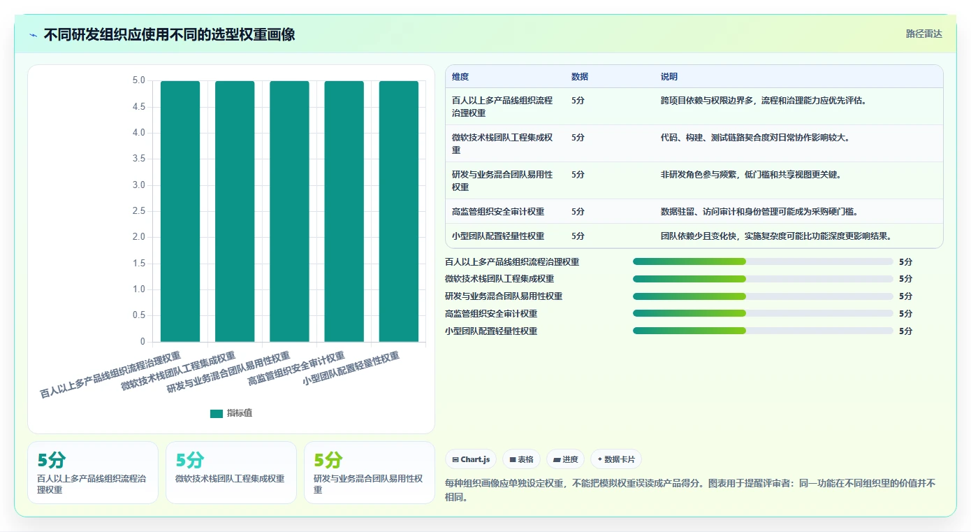The image size is (971, 532).
Task: Click the progress list label 小型团队配置轻量性权重
Action: (x=491, y=331)
